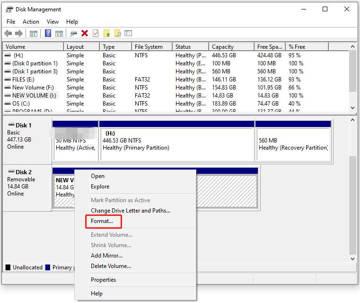This screenshot has height=303, width=360.
Task: Click the Back arrow toolbar icon
Action: click(x=8, y=33)
